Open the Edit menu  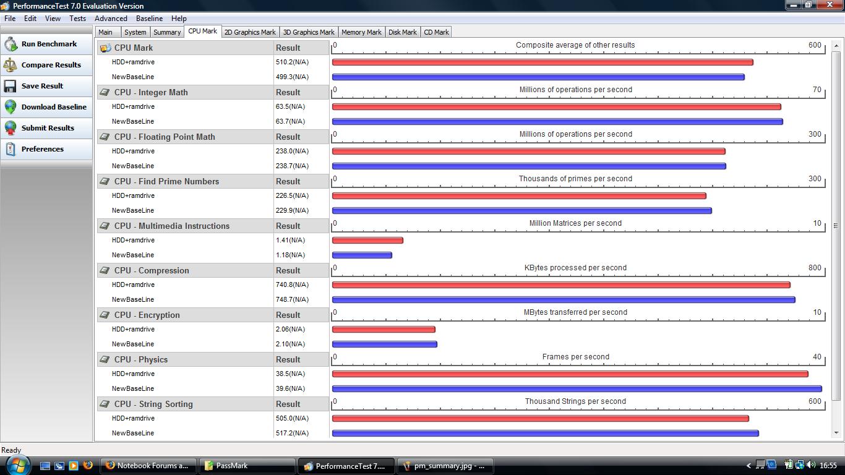(x=30, y=19)
